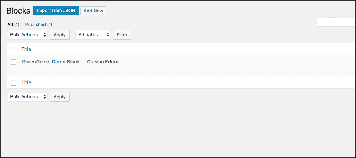Switch to the Published blocks view
356x158 pixels.
point(35,24)
